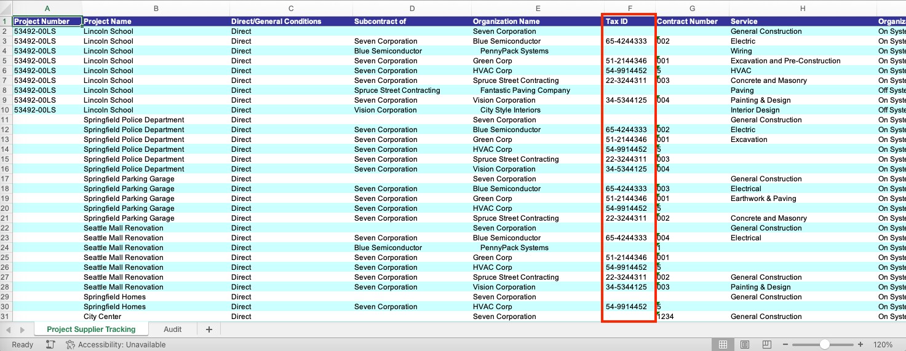906x351 pixels.
Task: Select column D header
Action: [412, 9]
